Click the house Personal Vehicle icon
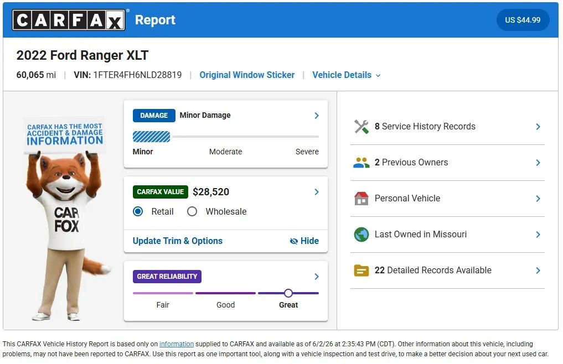This screenshot has width=563, height=364. coord(361,198)
